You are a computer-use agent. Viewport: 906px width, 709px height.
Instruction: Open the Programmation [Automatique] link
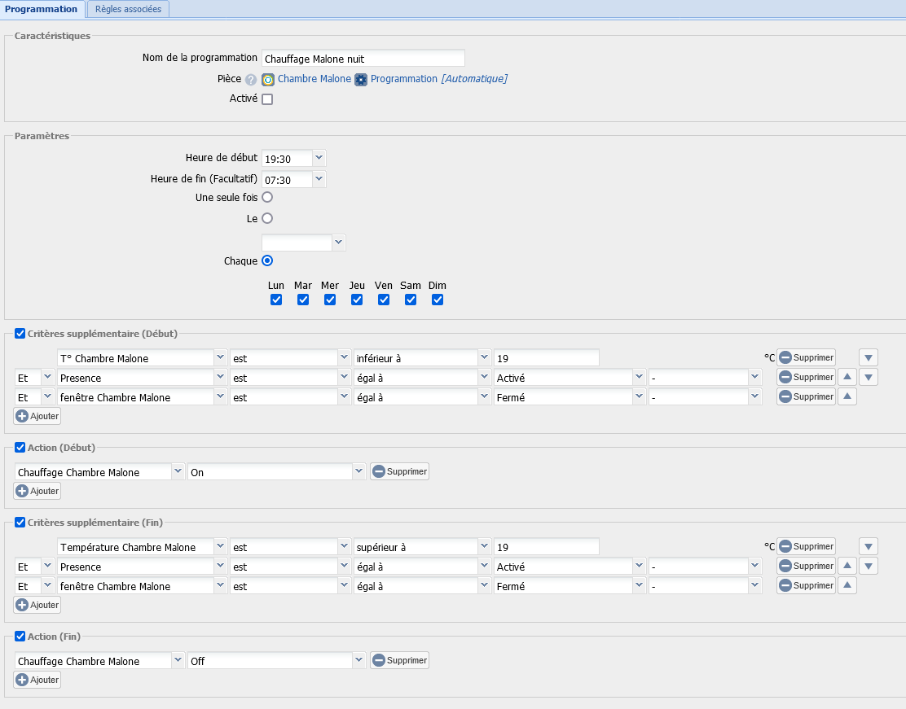point(439,79)
